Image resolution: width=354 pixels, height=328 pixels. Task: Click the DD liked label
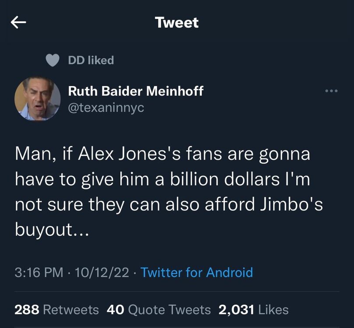click(91, 60)
